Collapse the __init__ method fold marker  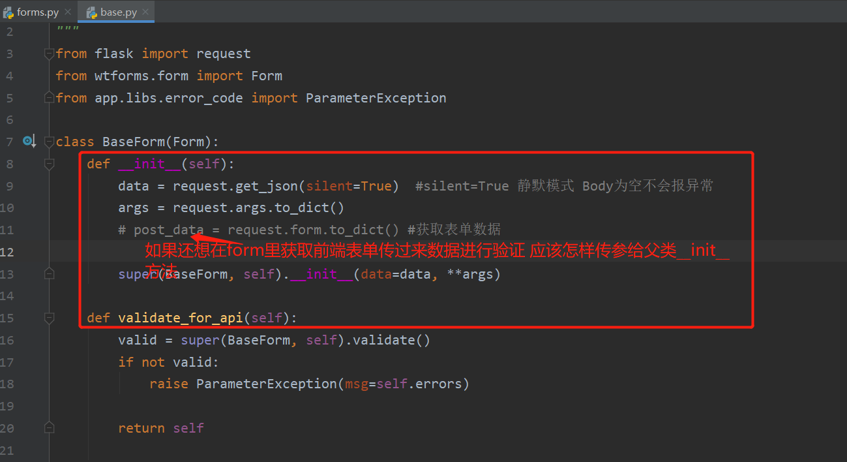click(x=49, y=164)
